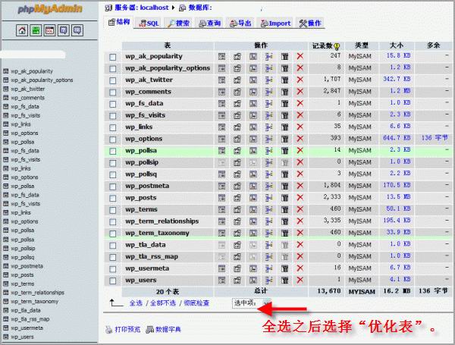455x345 pixels.
Task: Click browse icon in wp_pollsa row
Action: (221, 151)
